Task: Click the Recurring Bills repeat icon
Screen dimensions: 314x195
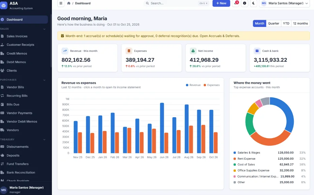Action: point(2,96)
